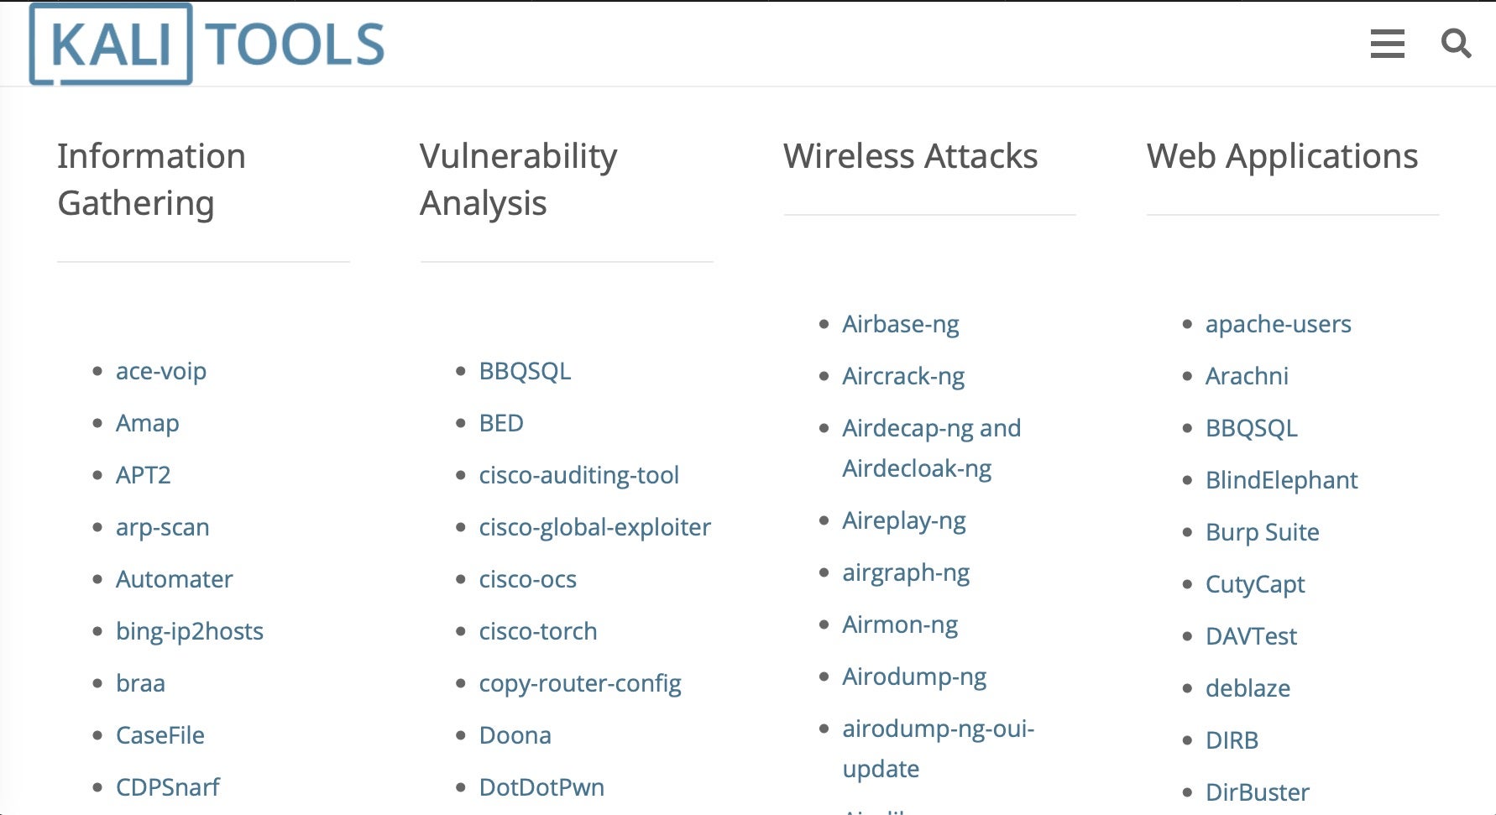Go to the CDPSnarf link

167,787
